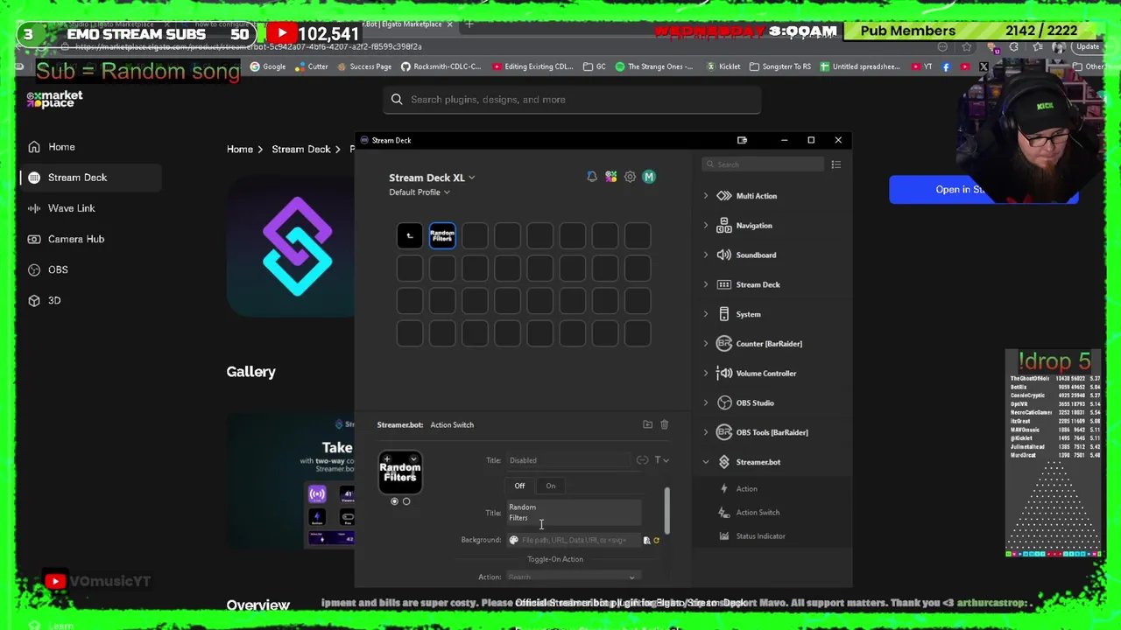Click the property inspector scrollbar
This screenshot has height=630, width=1121.
[x=667, y=509]
